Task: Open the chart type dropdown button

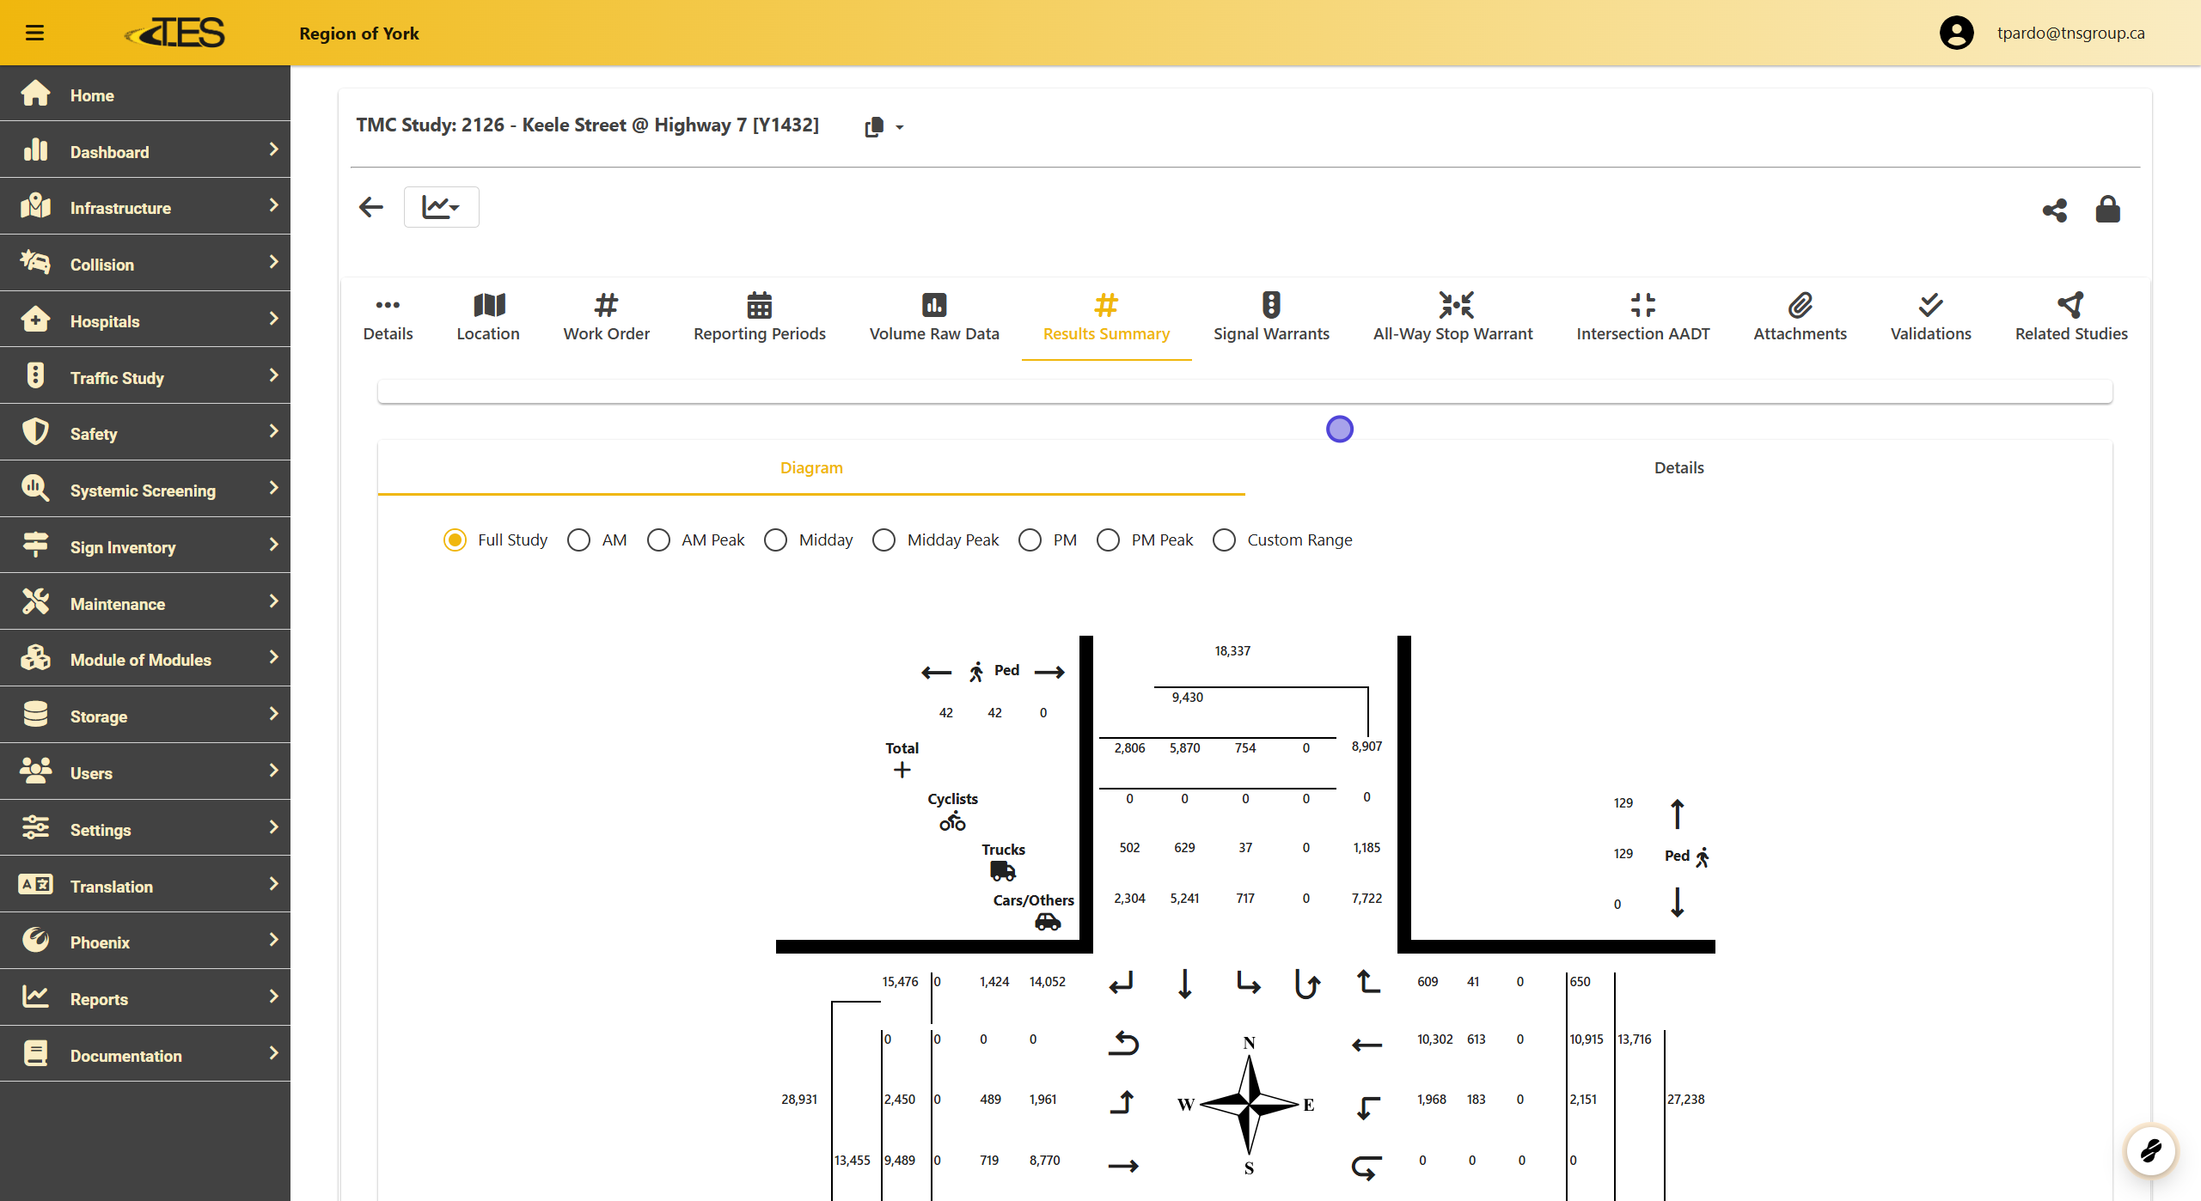Action: [x=441, y=207]
